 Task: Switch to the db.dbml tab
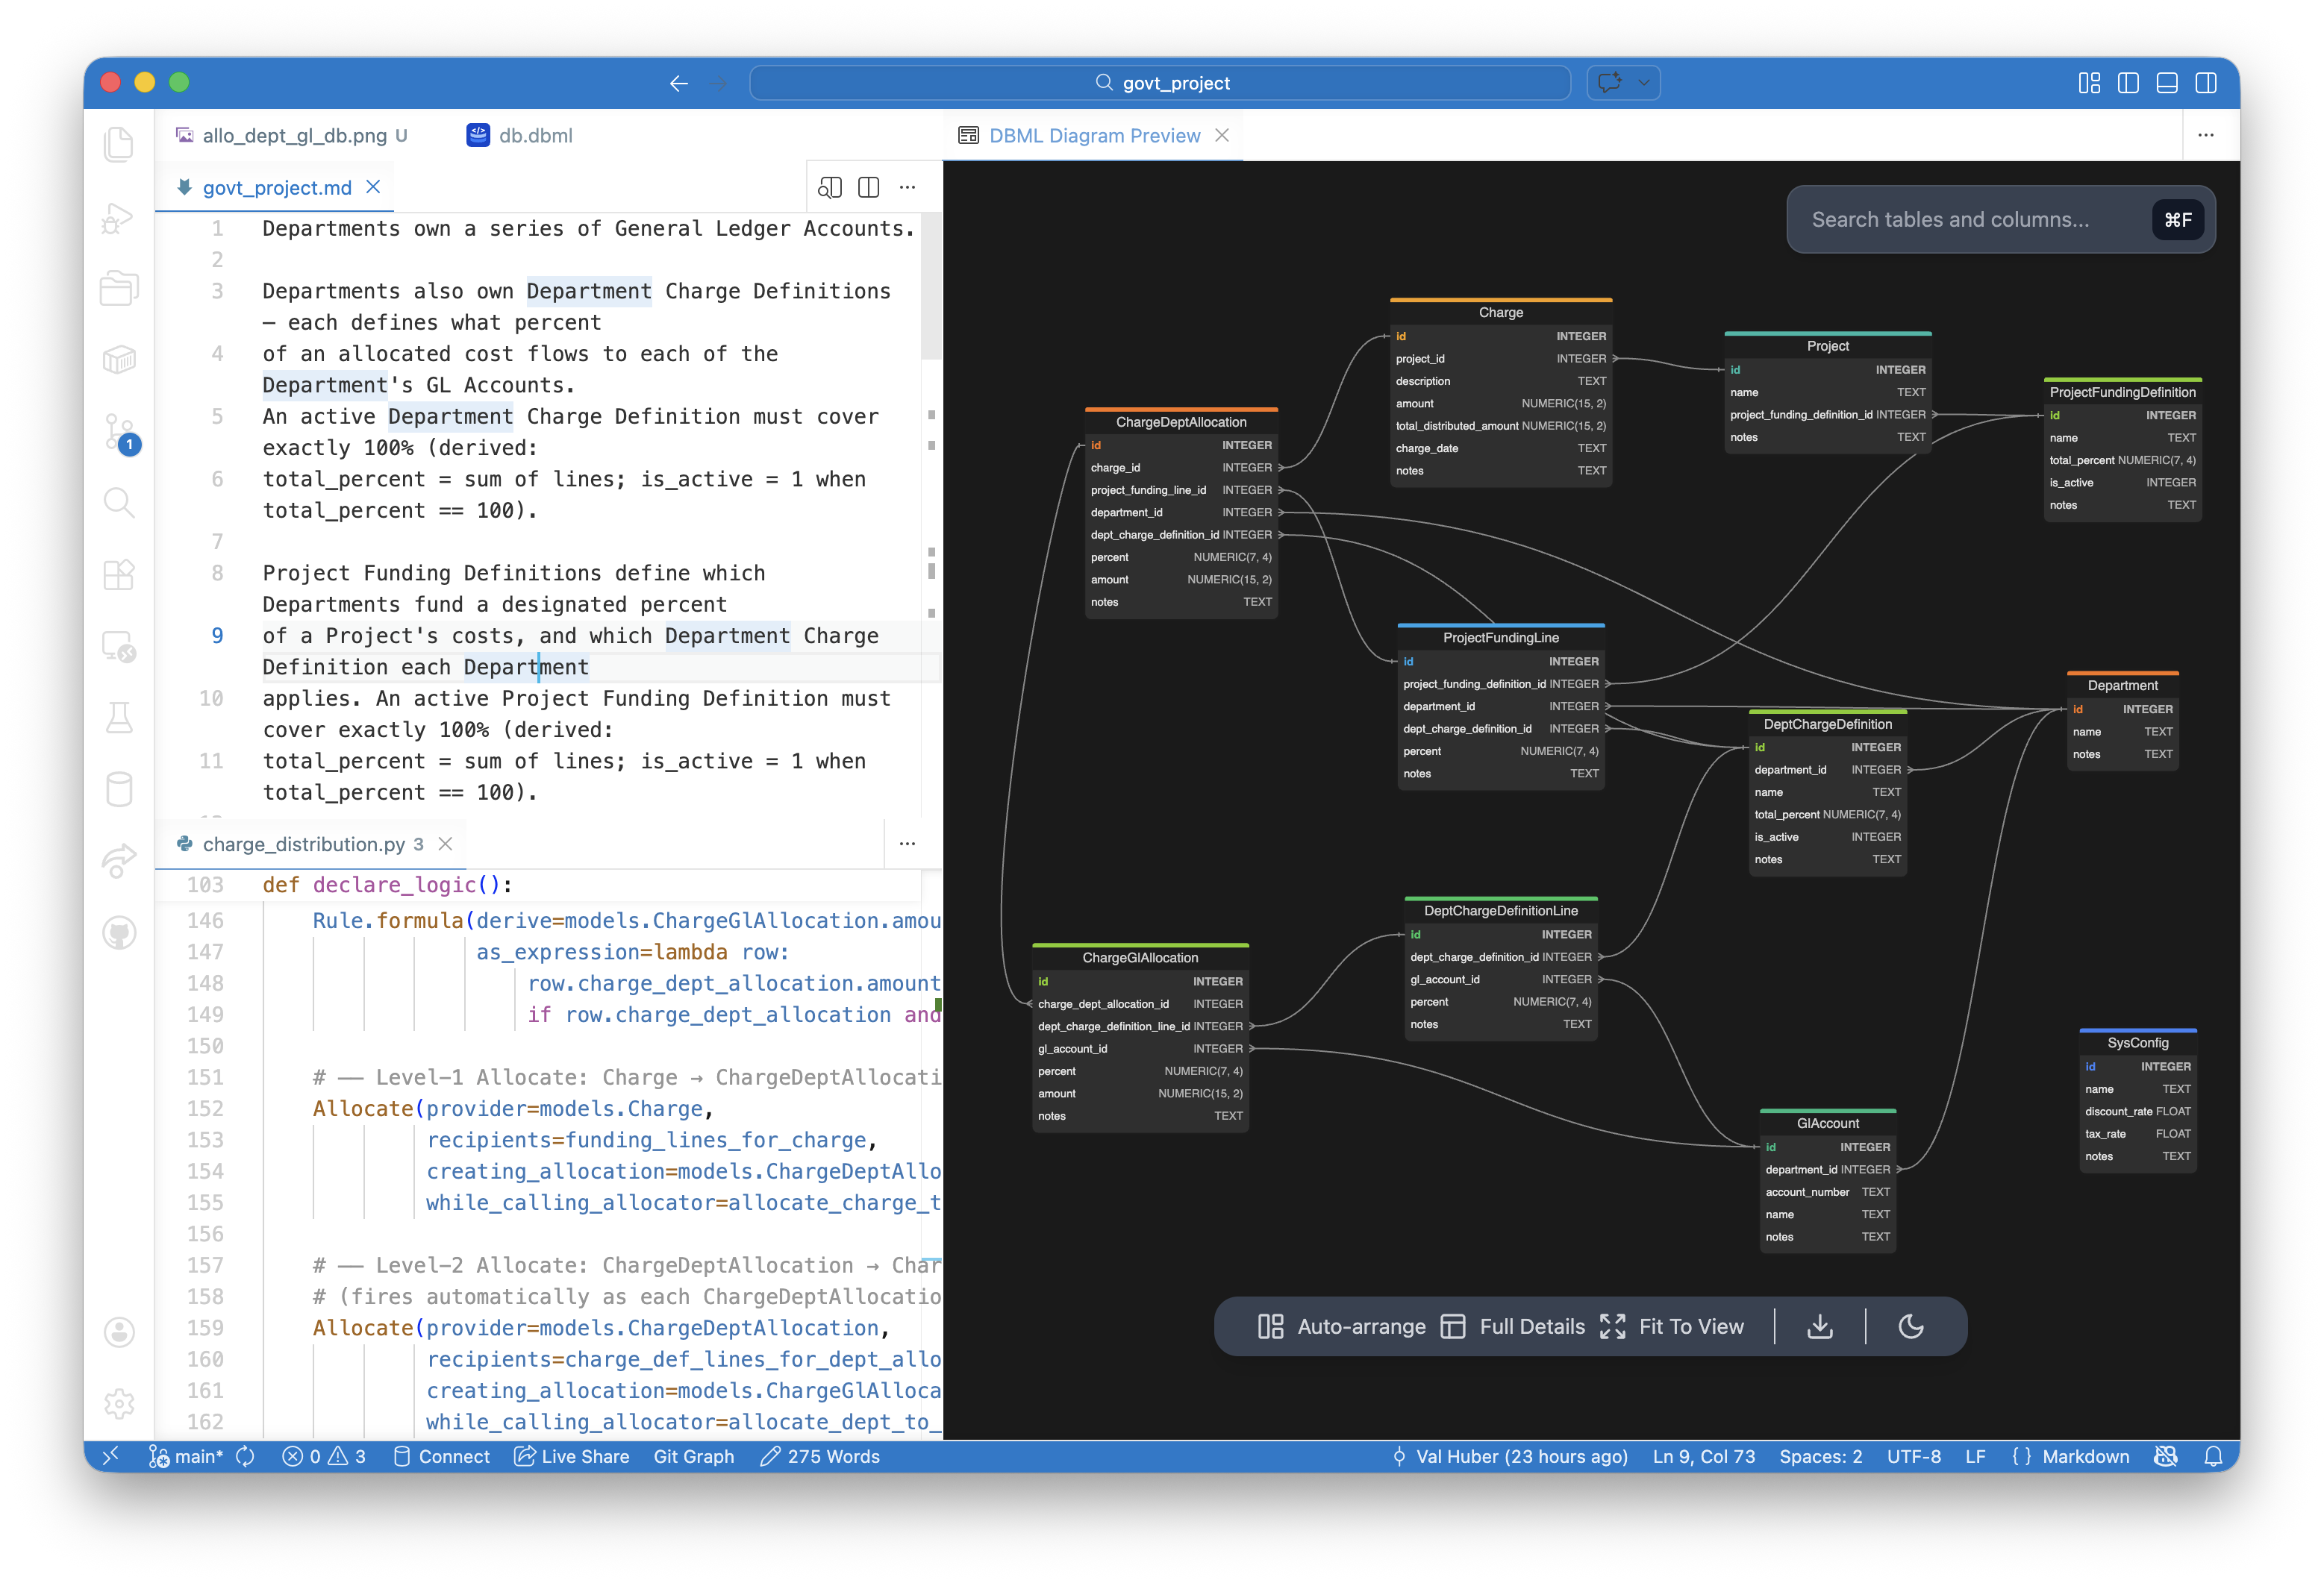(x=535, y=136)
